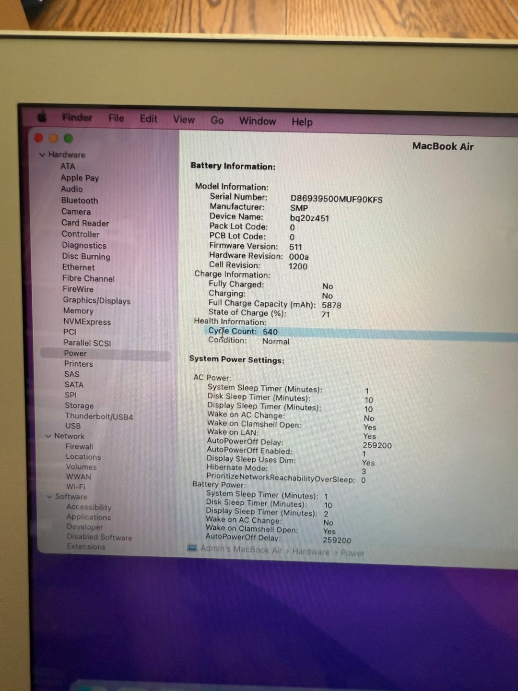This screenshot has height=691, width=518.
Task: Select Firewall under Network
Action: coord(80,446)
